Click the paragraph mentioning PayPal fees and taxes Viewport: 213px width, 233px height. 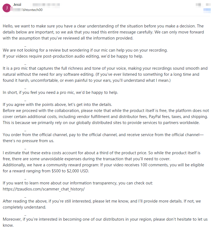coord(106,117)
